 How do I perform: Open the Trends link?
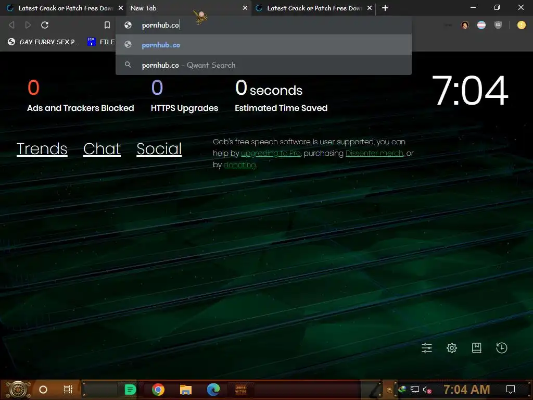click(x=42, y=149)
